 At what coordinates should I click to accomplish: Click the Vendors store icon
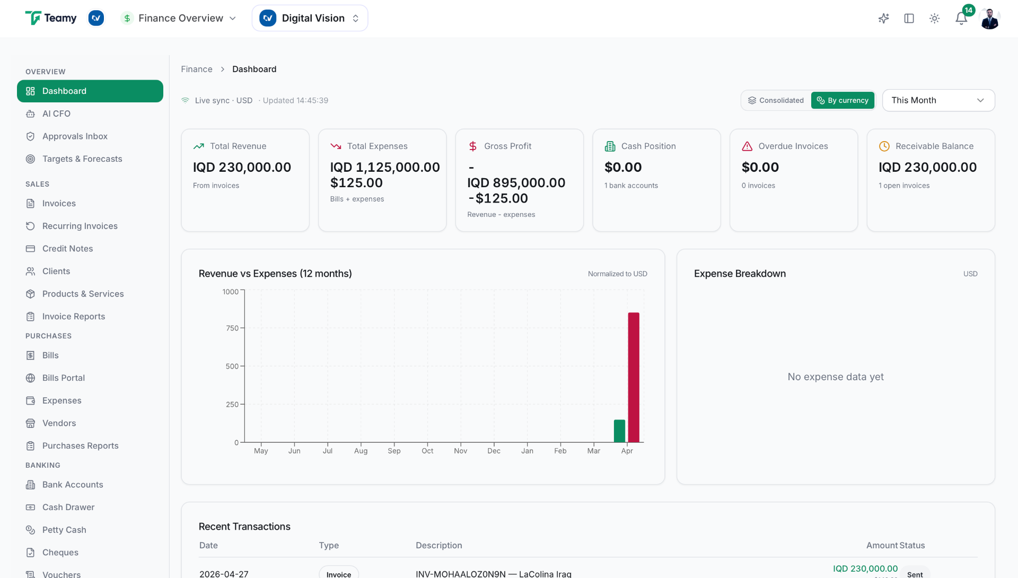tap(30, 423)
